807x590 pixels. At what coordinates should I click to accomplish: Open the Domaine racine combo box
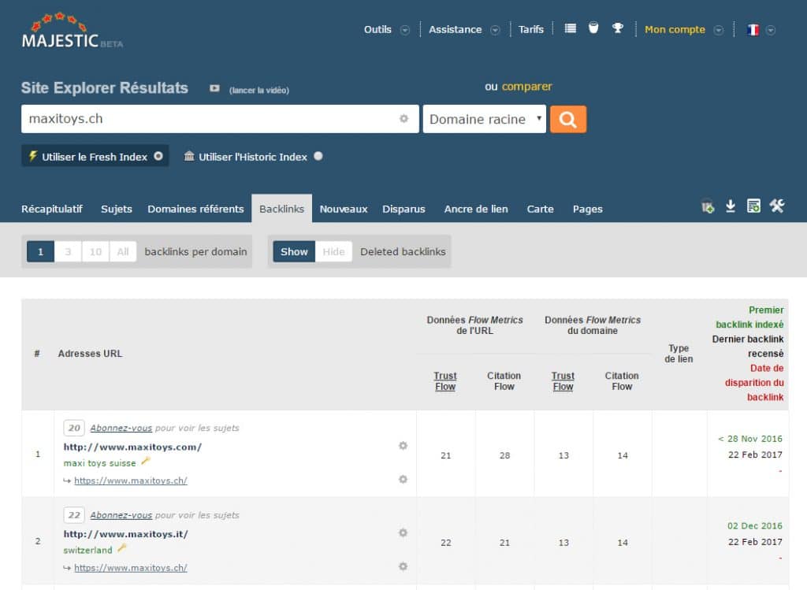[x=485, y=119]
